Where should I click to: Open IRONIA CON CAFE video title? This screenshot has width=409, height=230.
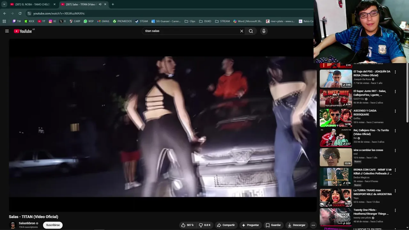373,172
